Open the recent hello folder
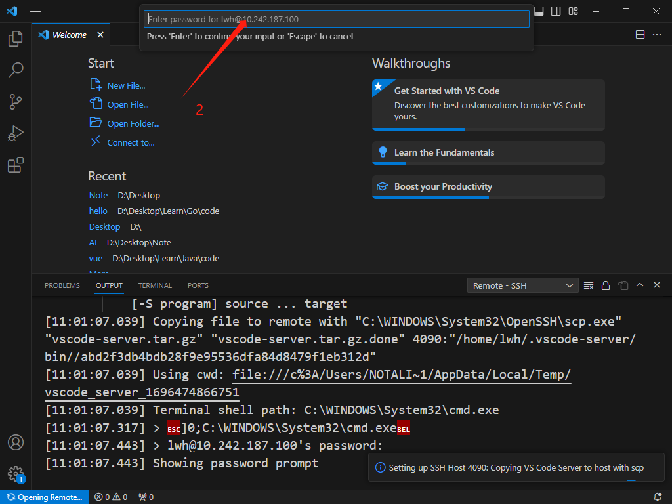This screenshot has width=672, height=504. [x=98, y=211]
